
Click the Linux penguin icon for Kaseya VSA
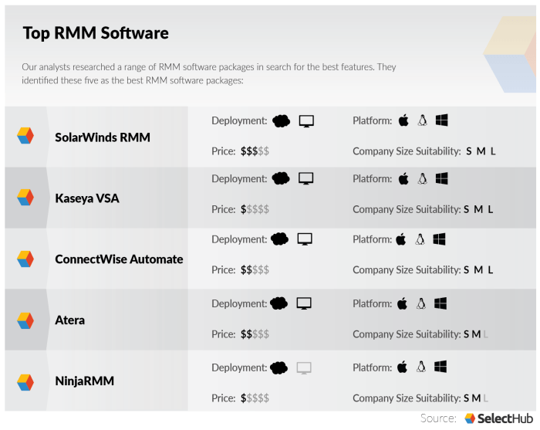[x=422, y=179]
